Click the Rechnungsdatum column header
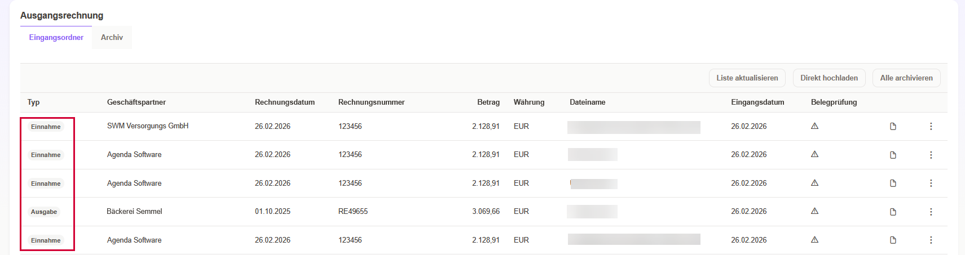This screenshot has height=255, width=965. 284,102
